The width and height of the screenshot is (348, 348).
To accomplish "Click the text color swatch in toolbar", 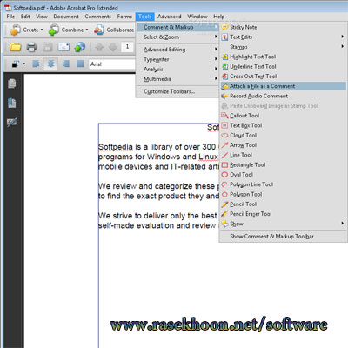I will (16, 64).
